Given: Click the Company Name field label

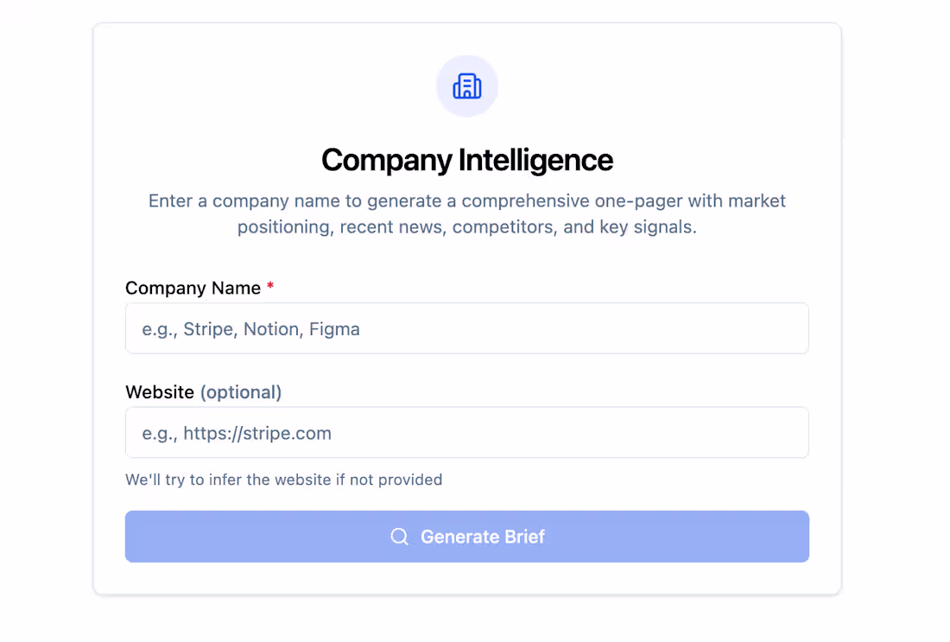Looking at the screenshot, I should pyautogui.click(x=192, y=288).
